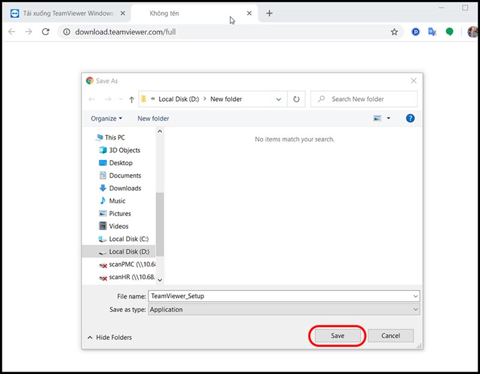
Task: Open the Videos folder
Action: 119,226
